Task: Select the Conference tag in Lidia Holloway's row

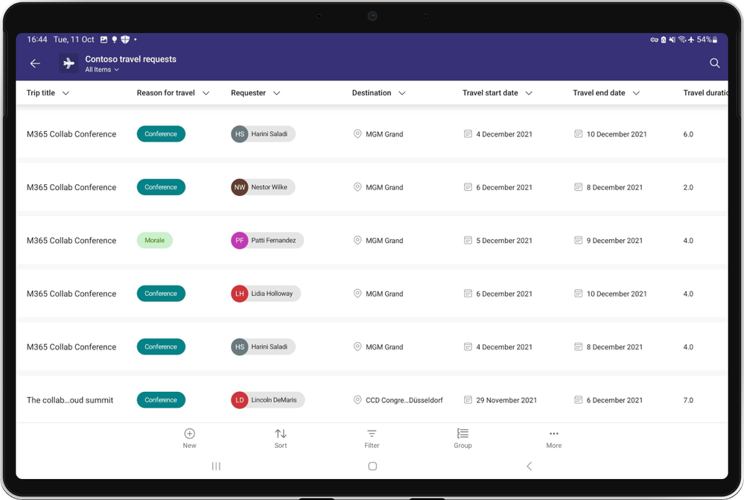Action: 161,294
